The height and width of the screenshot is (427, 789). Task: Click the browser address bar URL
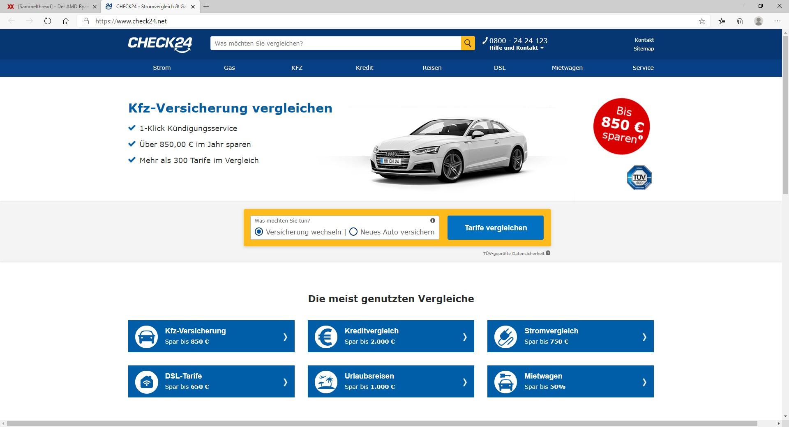coord(131,21)
